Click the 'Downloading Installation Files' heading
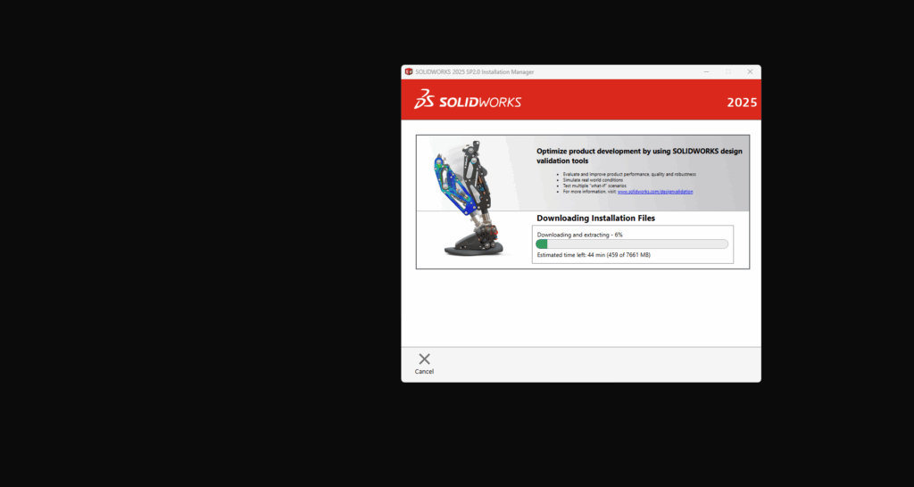The height and width of the screenshot is (487, 914). click(594, 218)
